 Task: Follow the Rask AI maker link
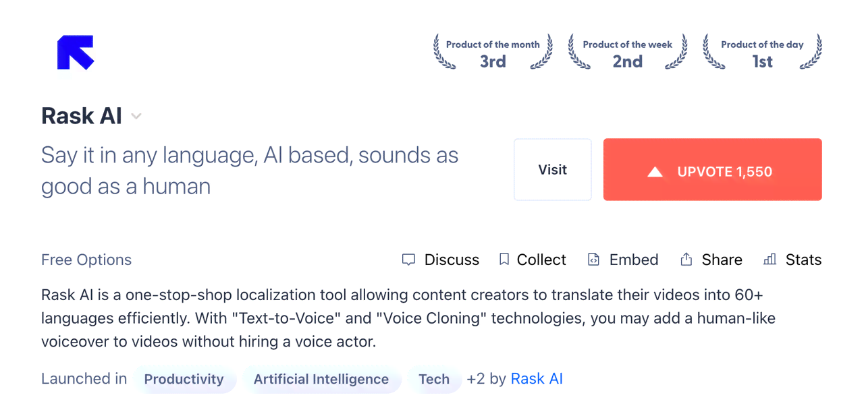click(537, 379)
